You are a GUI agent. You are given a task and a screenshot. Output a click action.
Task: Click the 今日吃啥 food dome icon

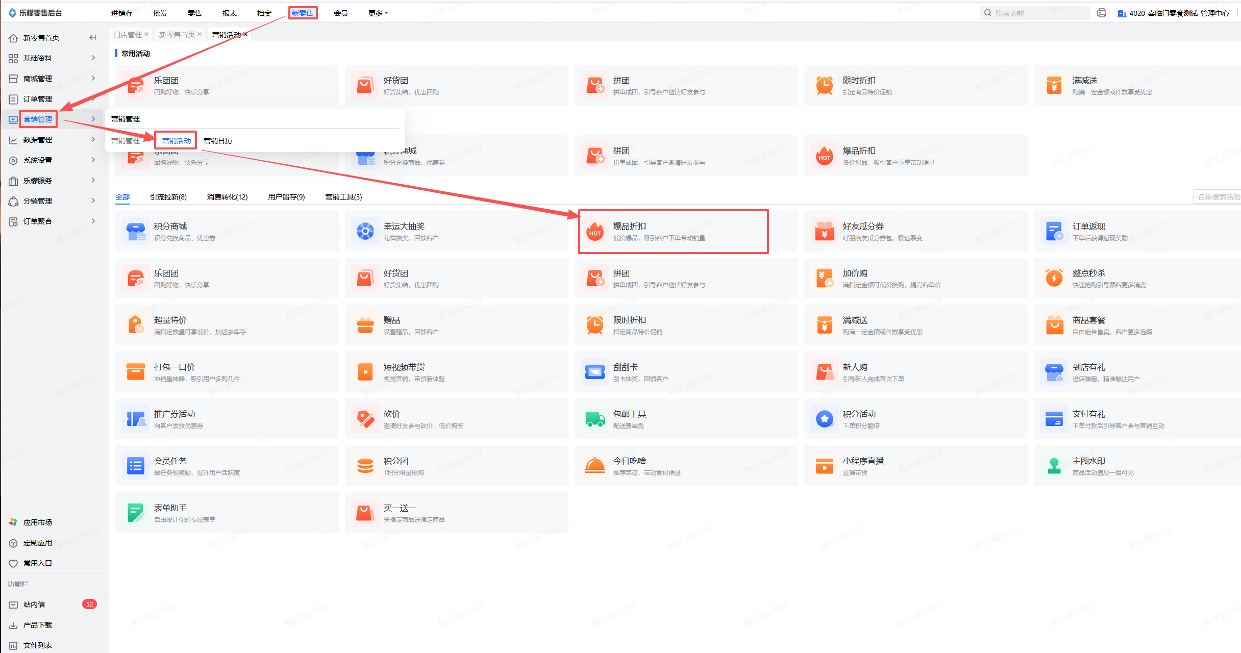click(595, 466)
